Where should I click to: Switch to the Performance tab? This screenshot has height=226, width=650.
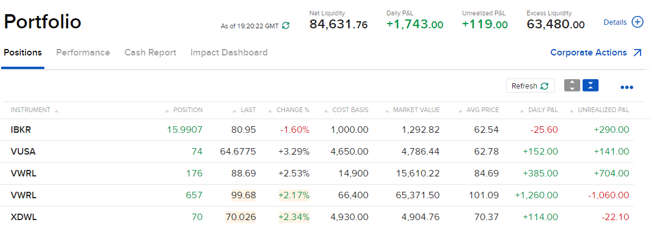[83, 53]
